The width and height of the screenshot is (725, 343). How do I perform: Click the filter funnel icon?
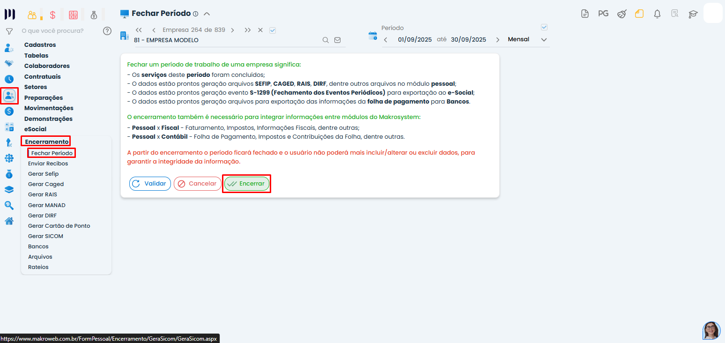tap(9, 31)
